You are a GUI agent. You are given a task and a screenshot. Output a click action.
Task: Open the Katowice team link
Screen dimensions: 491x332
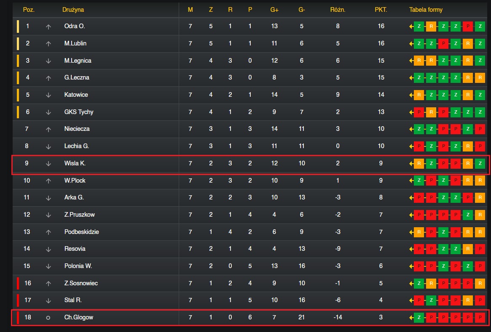pyautogui.click(x=76, y=95)
